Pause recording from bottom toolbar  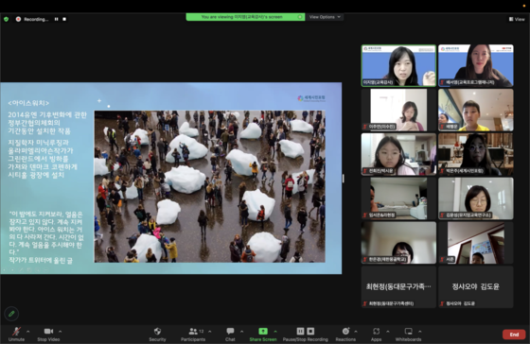300,331
